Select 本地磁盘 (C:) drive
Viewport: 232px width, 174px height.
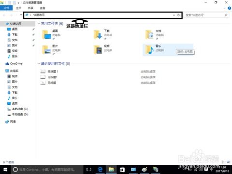[20, 109]
